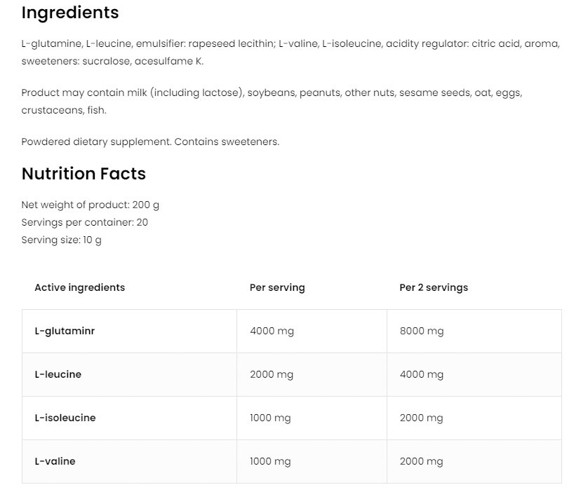Click the Net weight of product line

(x=91, y=205)
